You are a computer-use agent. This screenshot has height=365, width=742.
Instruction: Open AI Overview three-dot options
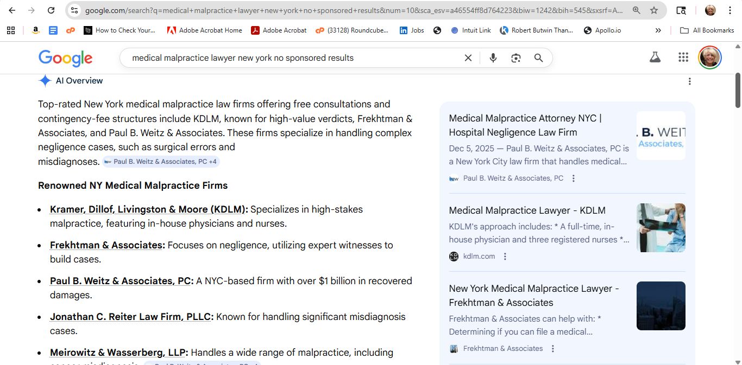(x=689, y=81)
